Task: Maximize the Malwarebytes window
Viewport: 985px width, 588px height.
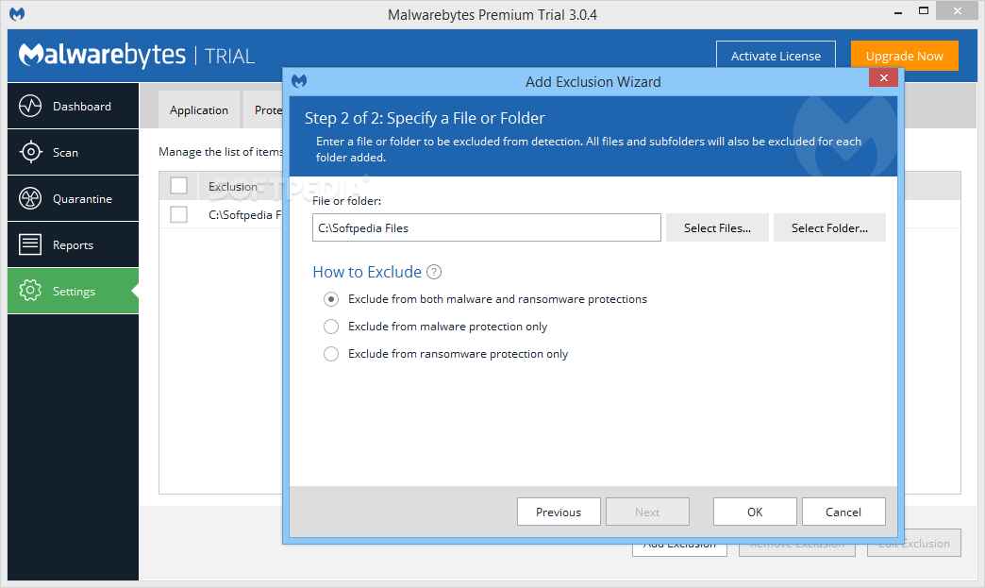Action: 923,10
